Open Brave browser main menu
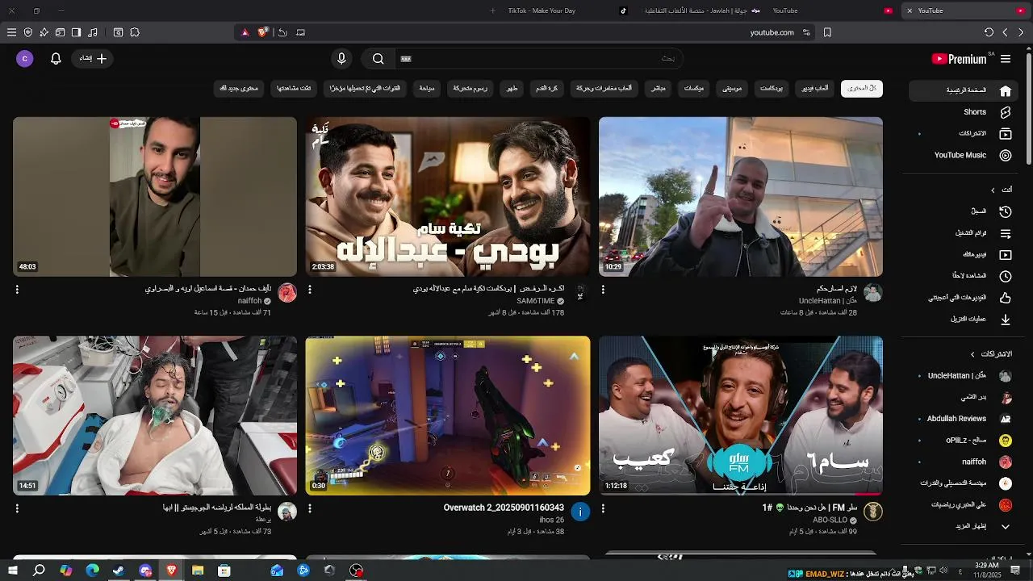Screen dimensions: 1033x581 click(x=11, y=32)
